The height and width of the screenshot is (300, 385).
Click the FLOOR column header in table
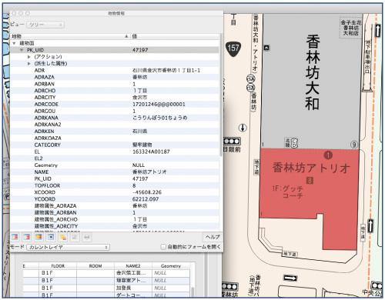pos(58,266)
